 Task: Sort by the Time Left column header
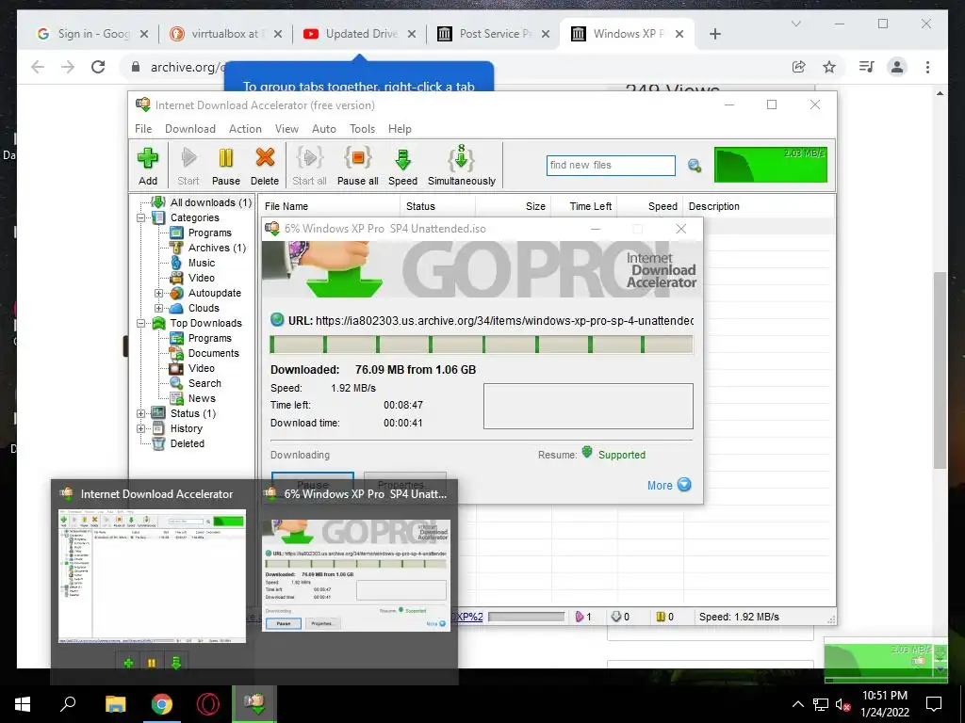584,206
